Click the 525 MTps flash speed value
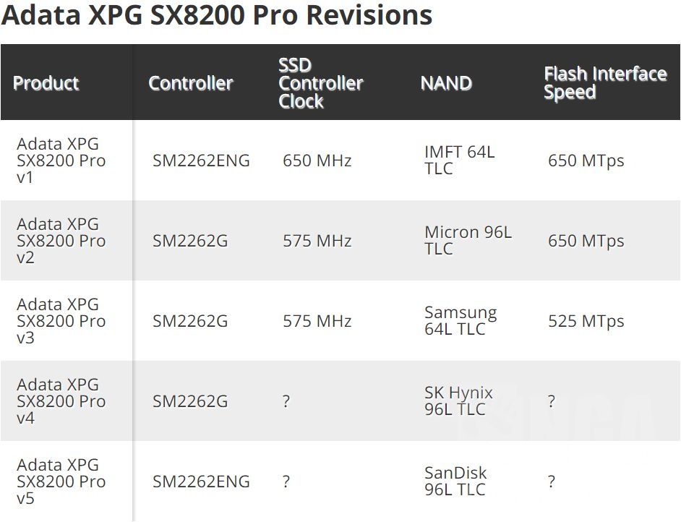The height and width of the screenshot is (522, 681). pyautogui.click(x=586, y=321)
